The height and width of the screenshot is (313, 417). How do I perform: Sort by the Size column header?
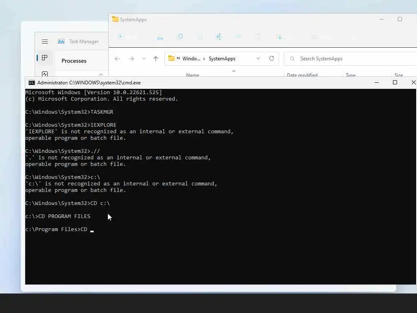(399, 75)
